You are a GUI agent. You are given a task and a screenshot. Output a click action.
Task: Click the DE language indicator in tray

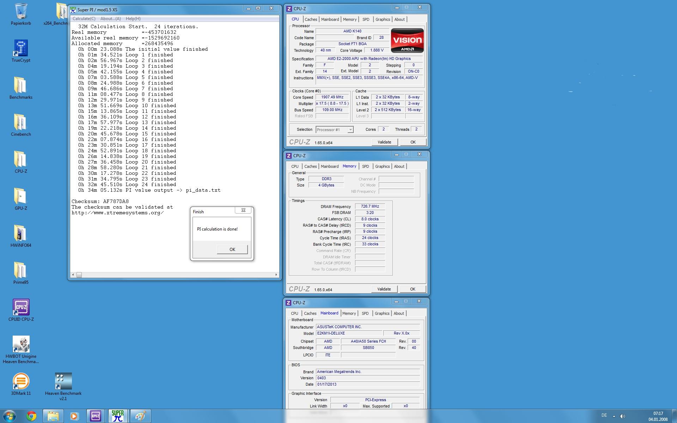604,415
